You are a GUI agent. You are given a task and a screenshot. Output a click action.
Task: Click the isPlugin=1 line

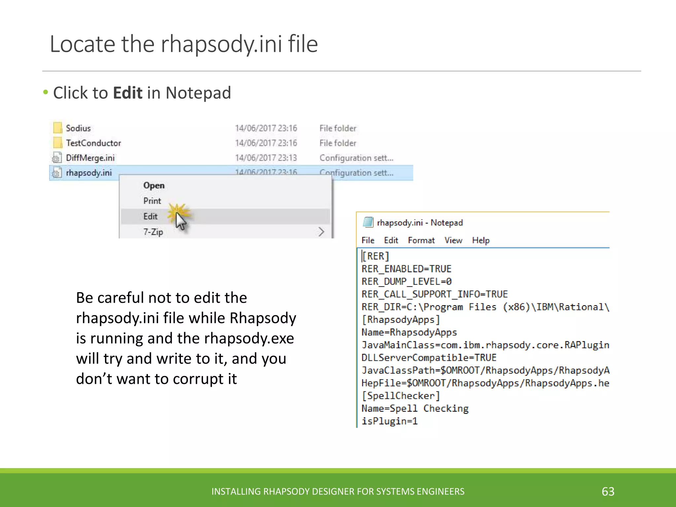389,421
